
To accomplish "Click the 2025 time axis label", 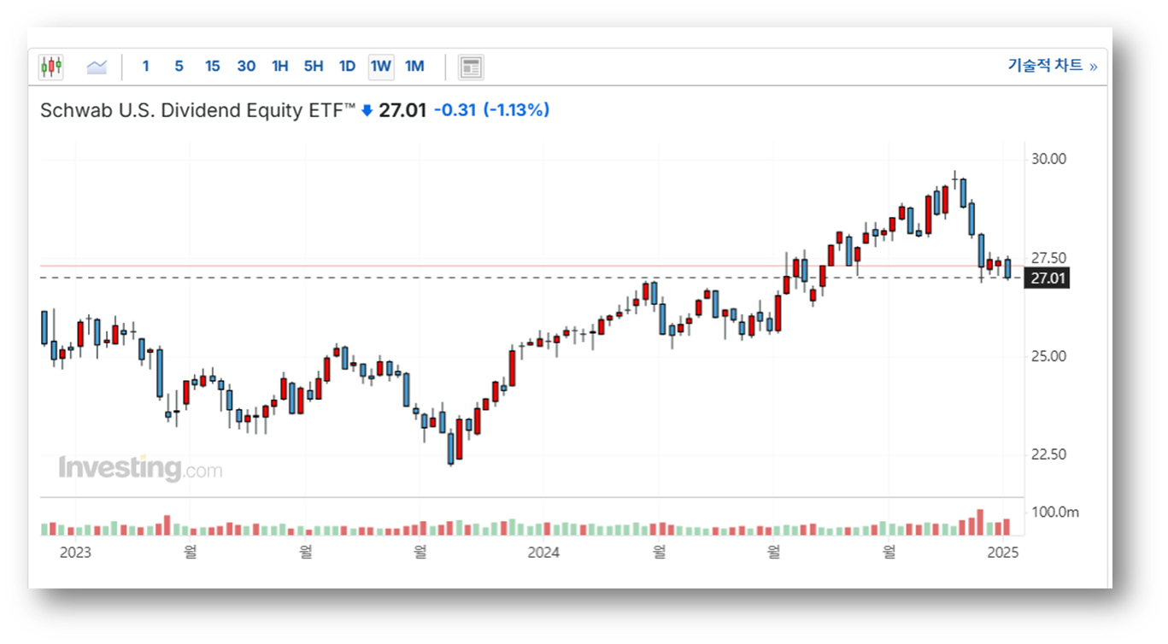I will (1002, 553).
